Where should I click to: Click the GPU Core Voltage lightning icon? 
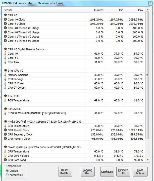pos(5,156)
